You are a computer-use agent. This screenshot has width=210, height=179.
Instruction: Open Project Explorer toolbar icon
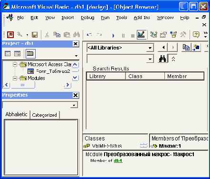point(153,35)
